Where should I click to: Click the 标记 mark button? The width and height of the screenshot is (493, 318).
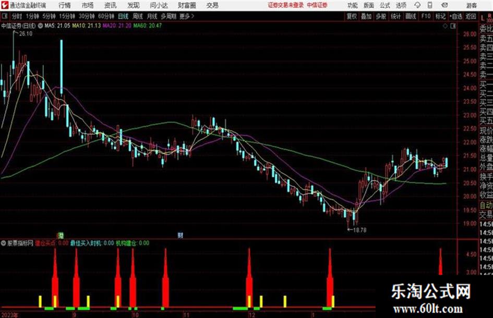click(x=440, y=16)
